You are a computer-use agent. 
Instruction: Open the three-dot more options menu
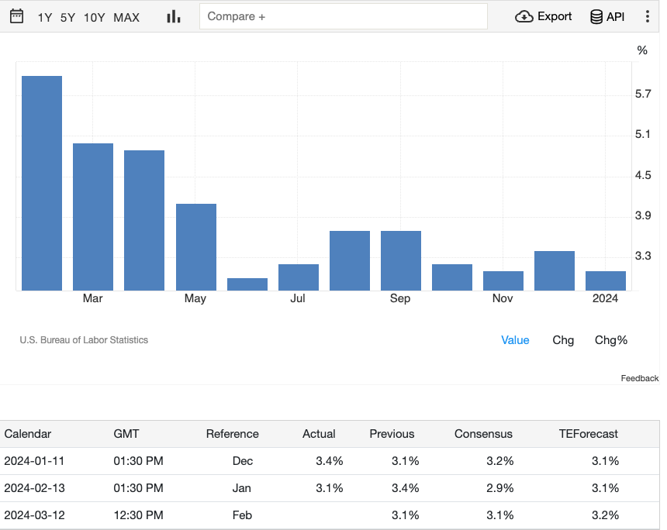click(x=647, y=16)
